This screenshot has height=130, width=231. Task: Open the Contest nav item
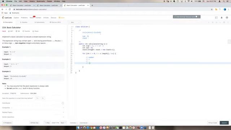39,18
